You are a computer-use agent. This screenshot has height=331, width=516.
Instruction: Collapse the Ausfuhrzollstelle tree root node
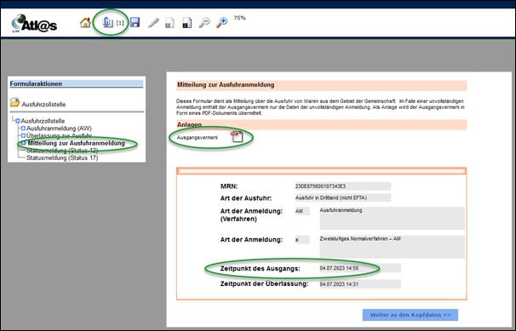click(18, 121)
